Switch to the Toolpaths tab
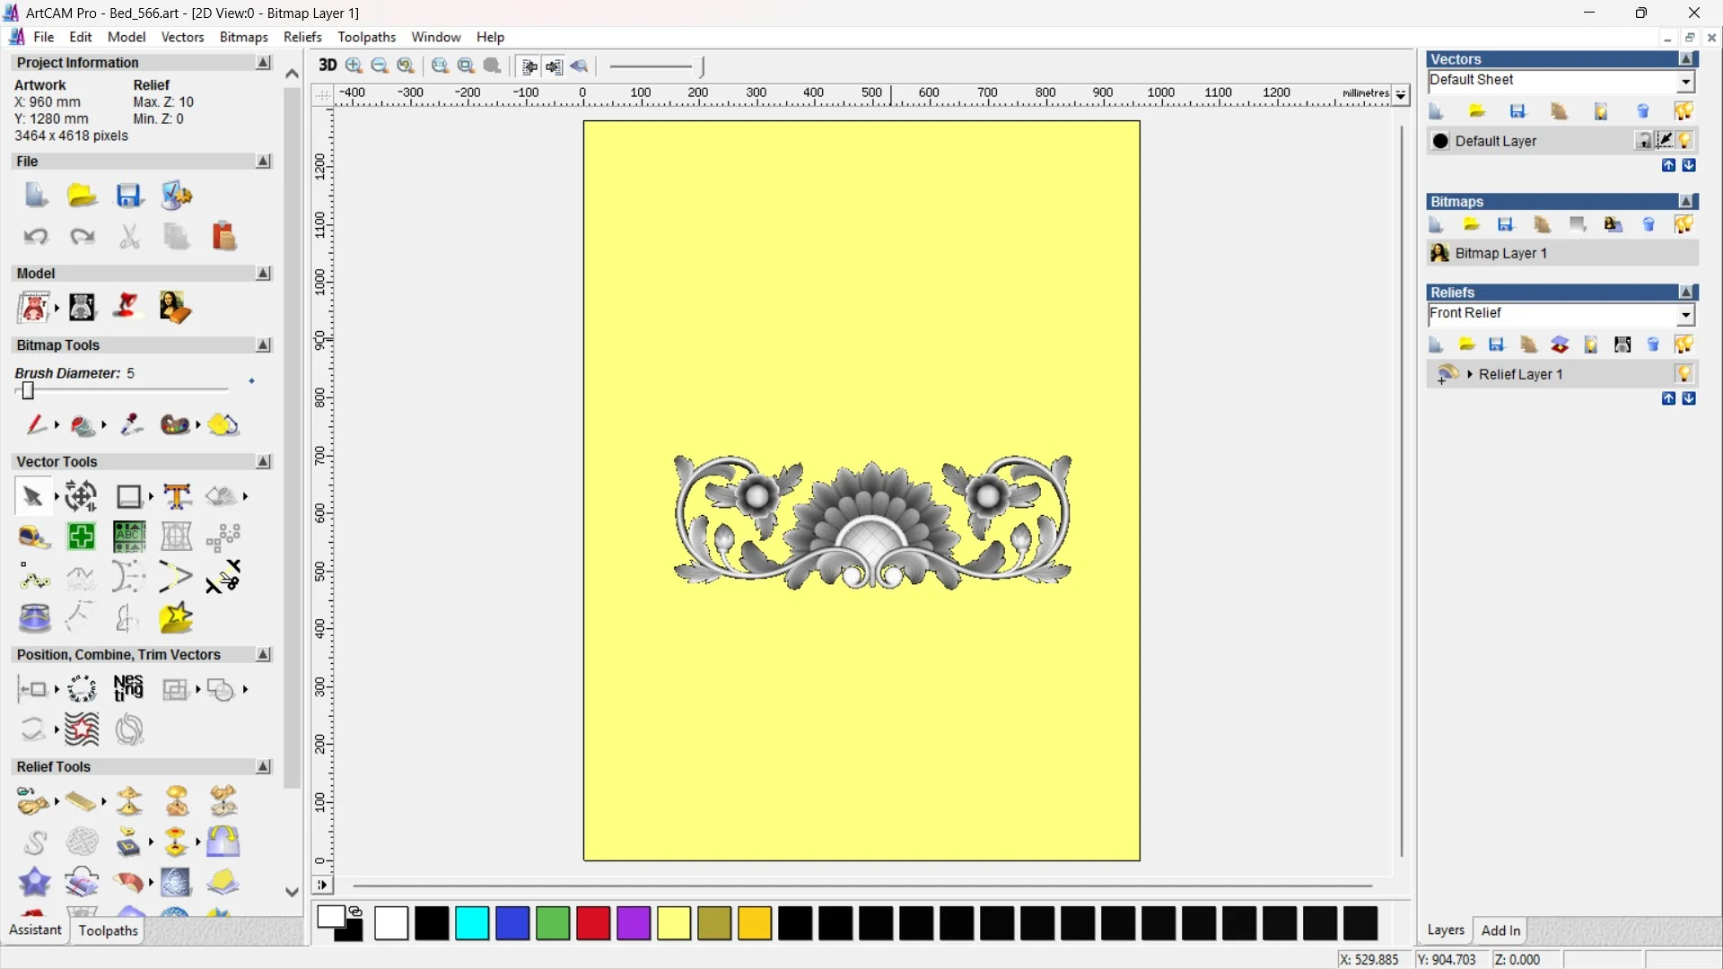1723x969 pixels. [x=108, y=930]
